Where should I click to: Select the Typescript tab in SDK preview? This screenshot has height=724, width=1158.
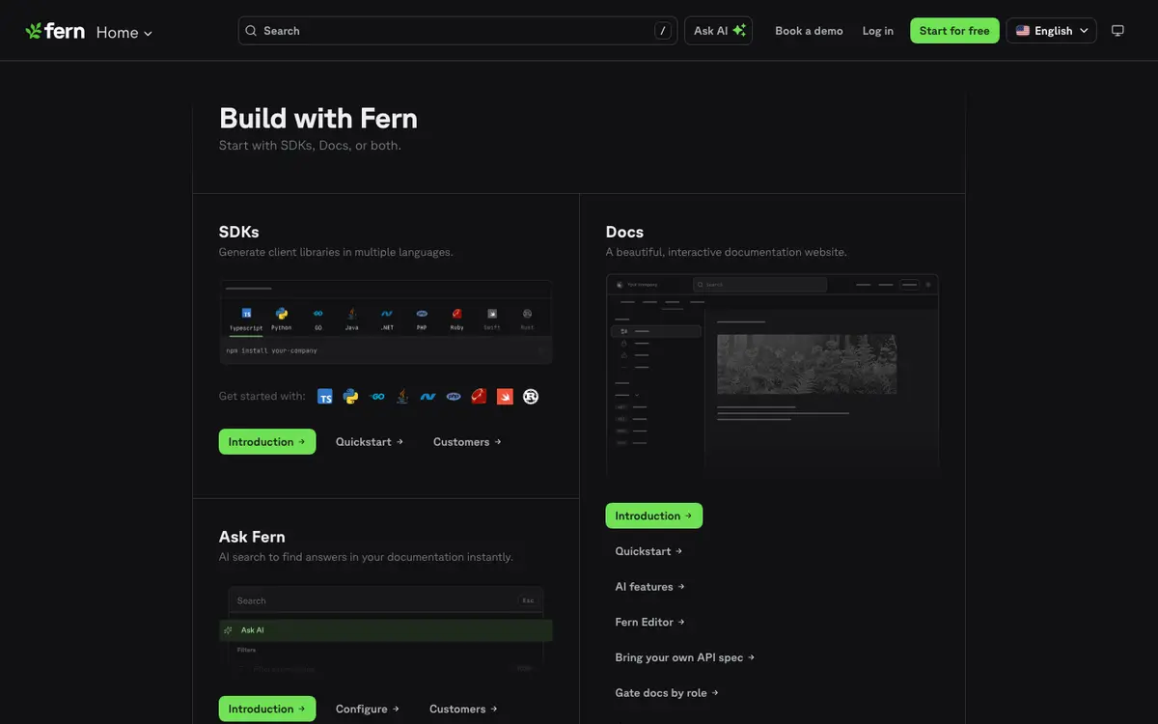click(246, 320)
